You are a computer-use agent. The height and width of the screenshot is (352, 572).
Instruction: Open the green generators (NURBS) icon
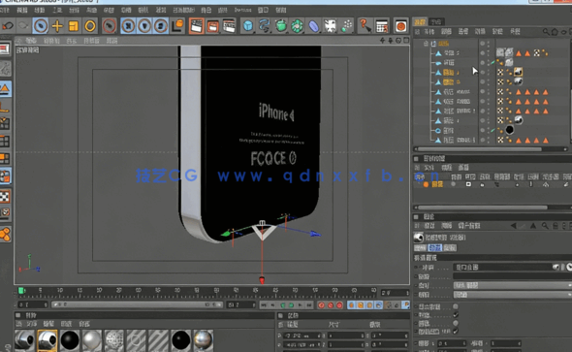pyautogui.click(x=281, y=26)
